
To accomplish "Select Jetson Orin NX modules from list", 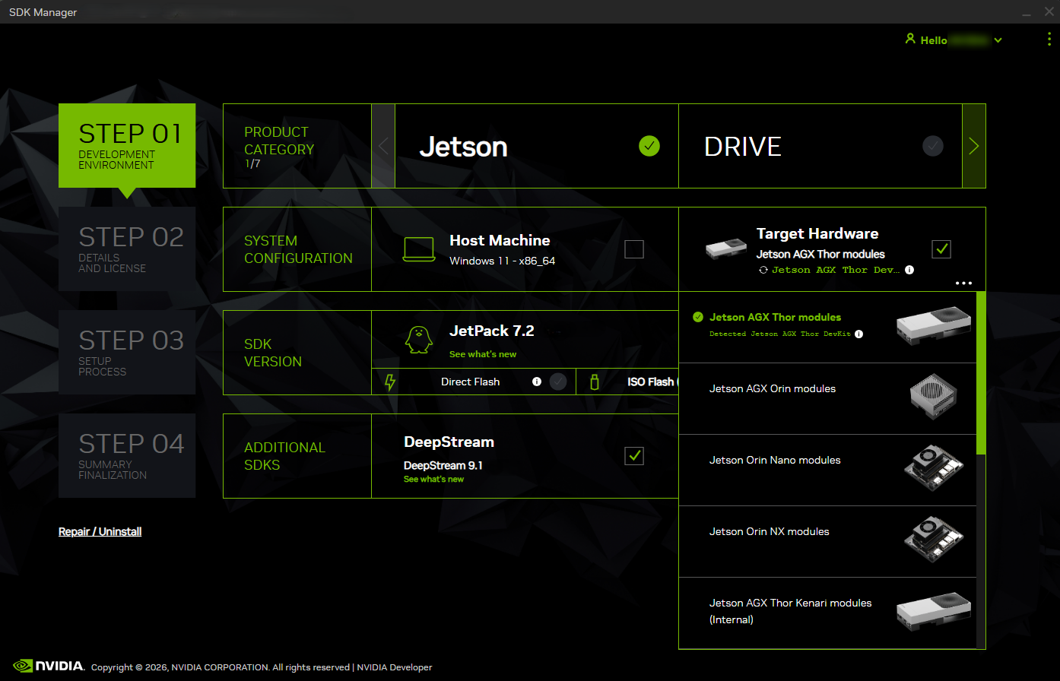I will (x=827, y=542).
